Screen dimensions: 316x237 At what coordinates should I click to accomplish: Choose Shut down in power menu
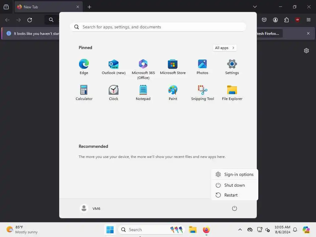pyautogui.click(x=235, y=185)
